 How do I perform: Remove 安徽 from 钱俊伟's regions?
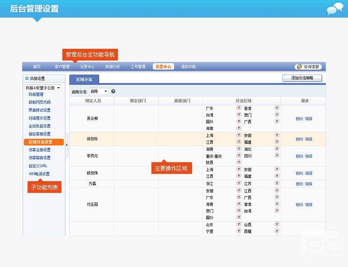click(x=277, y=169)
